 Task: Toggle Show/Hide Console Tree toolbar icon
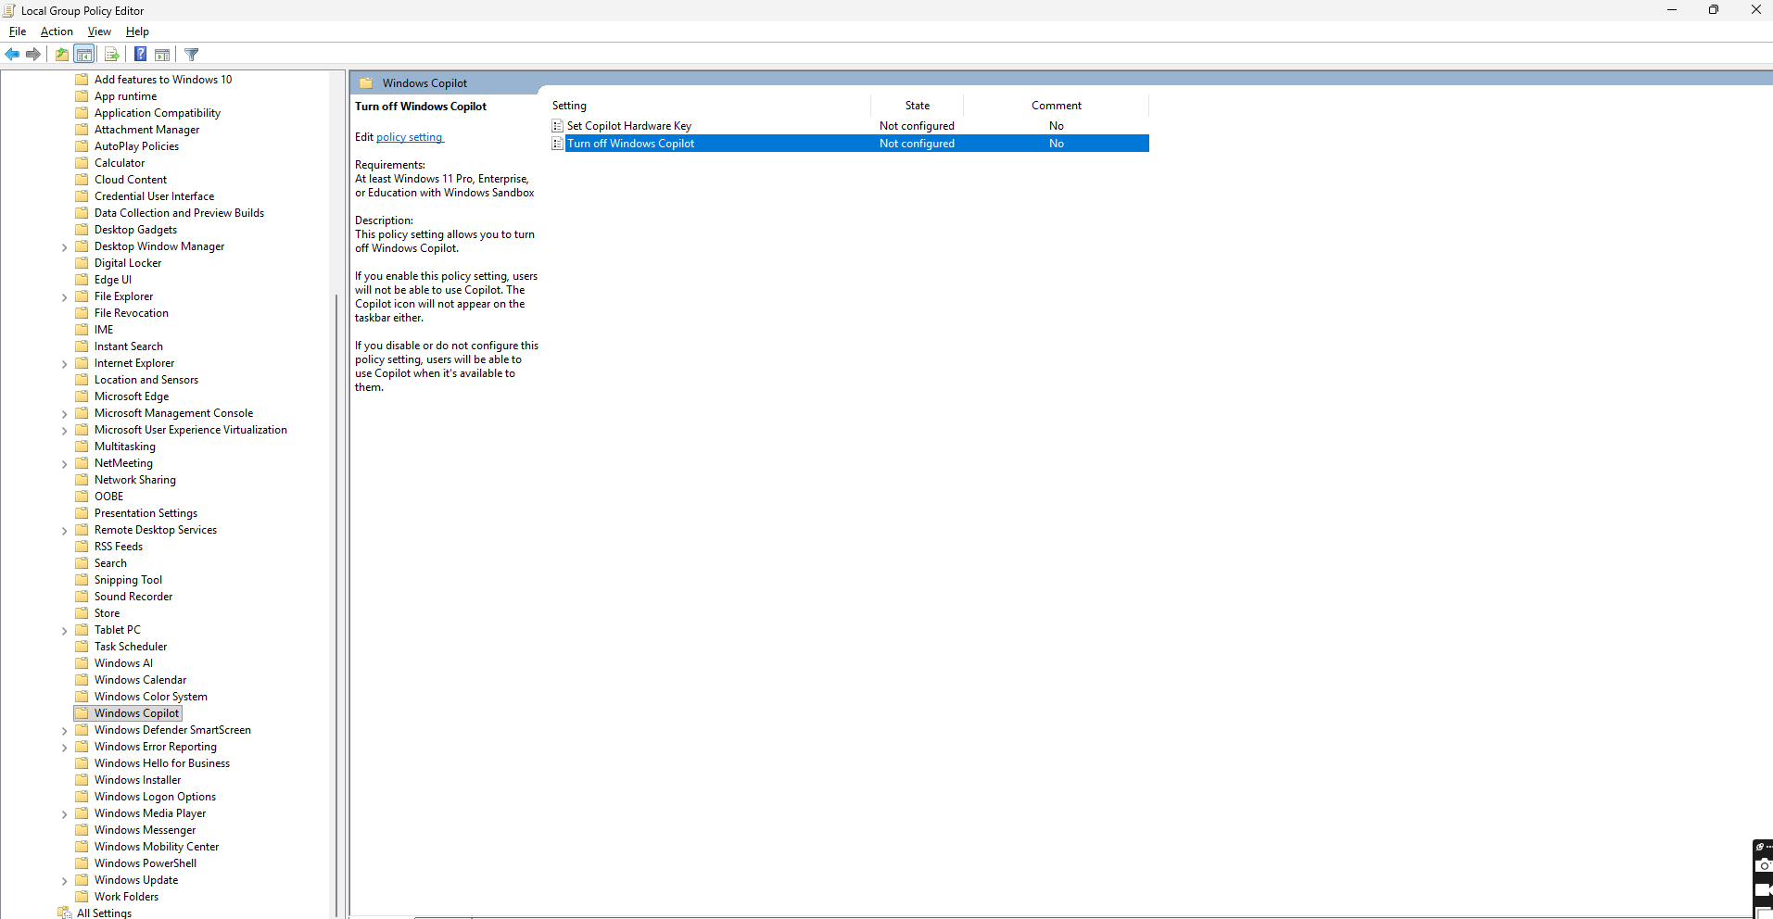(x=84, y=55)
